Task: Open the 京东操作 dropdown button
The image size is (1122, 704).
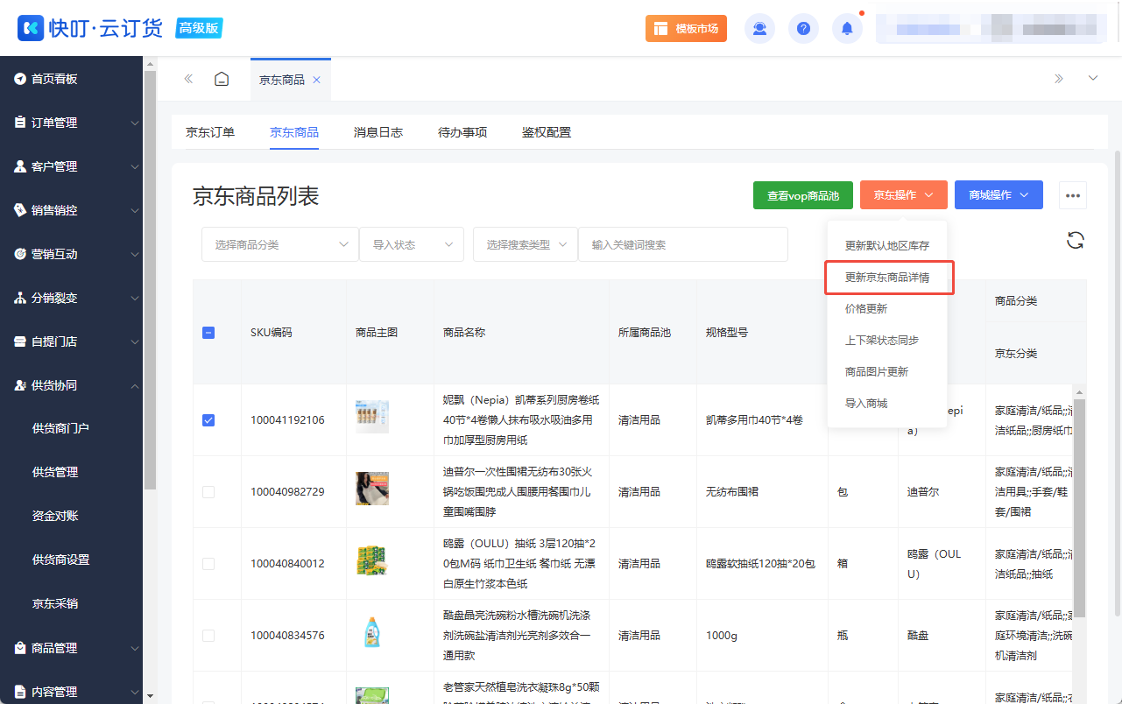Action: click(904, 195)
